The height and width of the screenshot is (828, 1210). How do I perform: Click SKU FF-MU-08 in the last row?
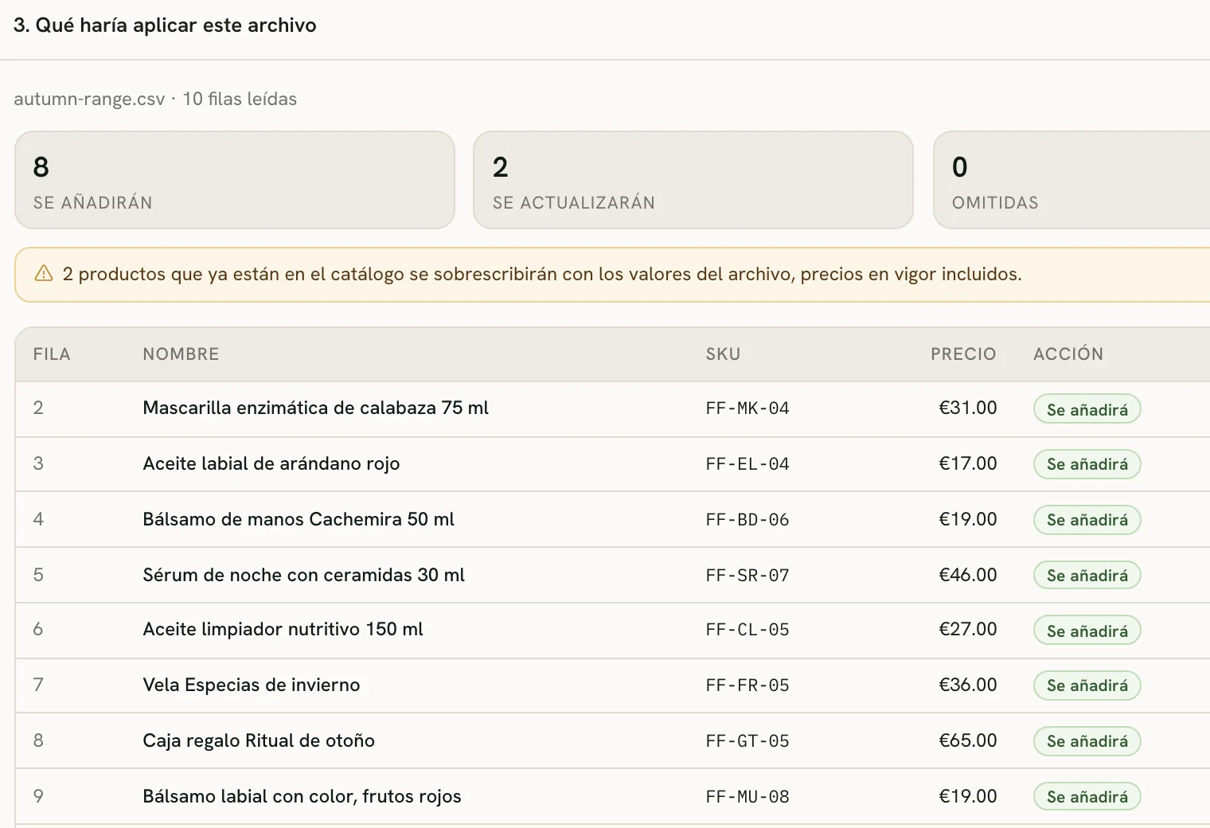click(747, 797)
